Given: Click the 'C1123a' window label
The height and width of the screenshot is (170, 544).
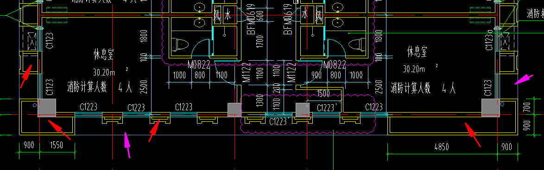Looking at the screenshot, I should click(489, 40).
